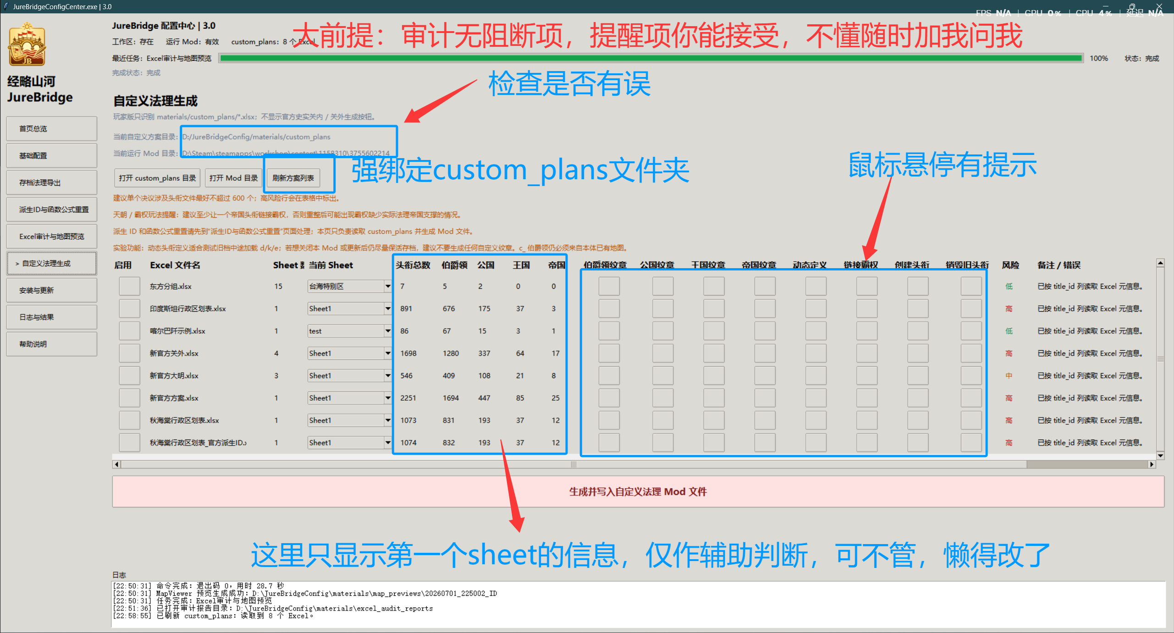
Task: Switch to Excel审计与地图预览 page
Action: coord(51,237)
